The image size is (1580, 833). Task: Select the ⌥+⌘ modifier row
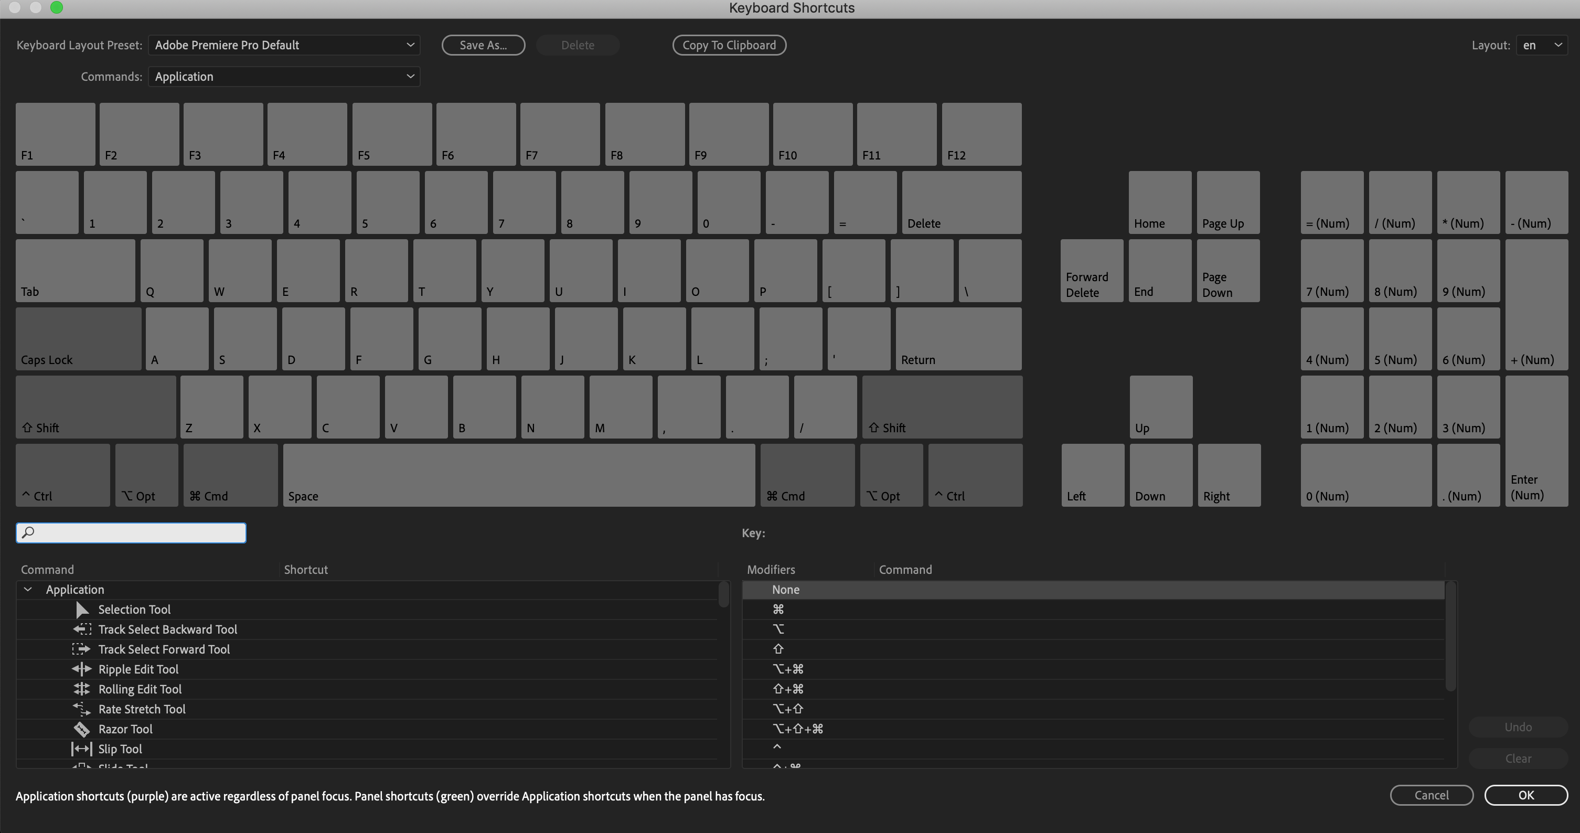tap(1093, 669)
